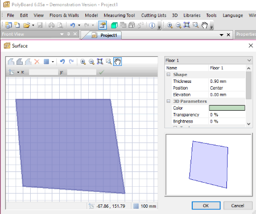Click the green checkmark to validate coordinates
The width and height of the screenshot is (256, 214).
(101, 72)
